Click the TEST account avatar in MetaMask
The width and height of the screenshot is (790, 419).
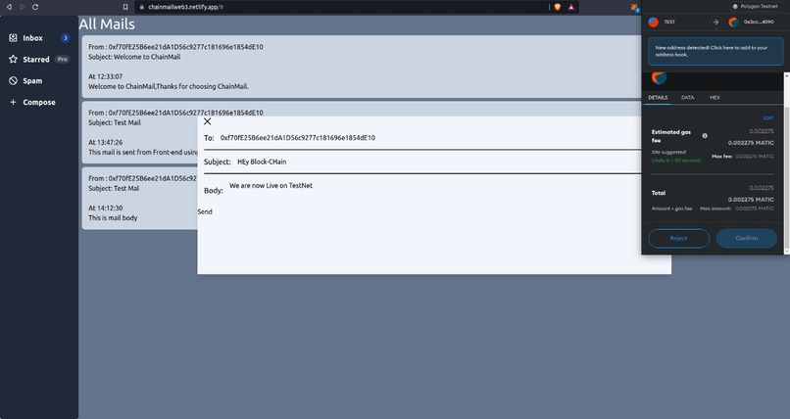tap(654, 23)
